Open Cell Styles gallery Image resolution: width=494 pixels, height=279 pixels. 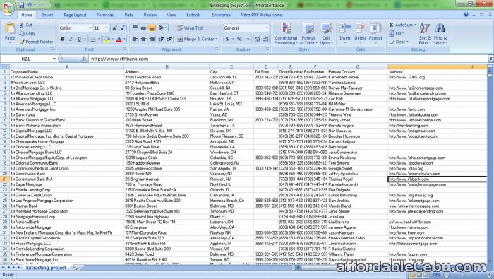point(326,33)
